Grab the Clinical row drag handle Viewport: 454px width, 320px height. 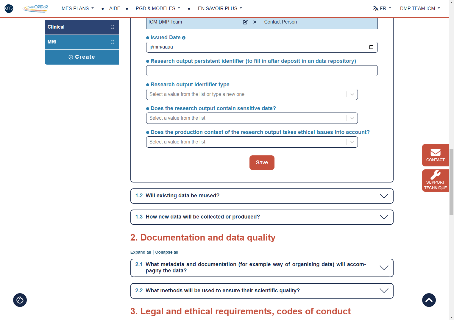tap(113, 27)
